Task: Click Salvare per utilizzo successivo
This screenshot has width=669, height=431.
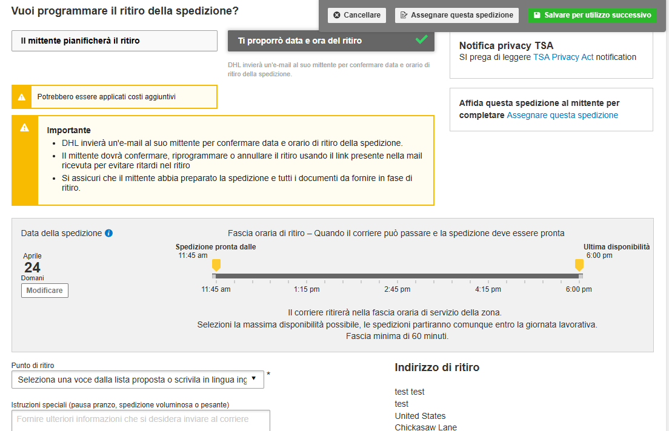Action: pyautogui.click(x=591, y=15)
